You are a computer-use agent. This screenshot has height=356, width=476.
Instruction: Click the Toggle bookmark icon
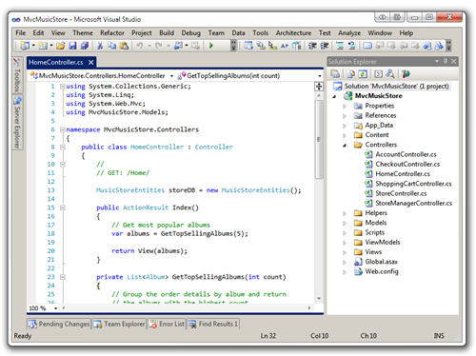pyautogui.click(x=367, y=46)
